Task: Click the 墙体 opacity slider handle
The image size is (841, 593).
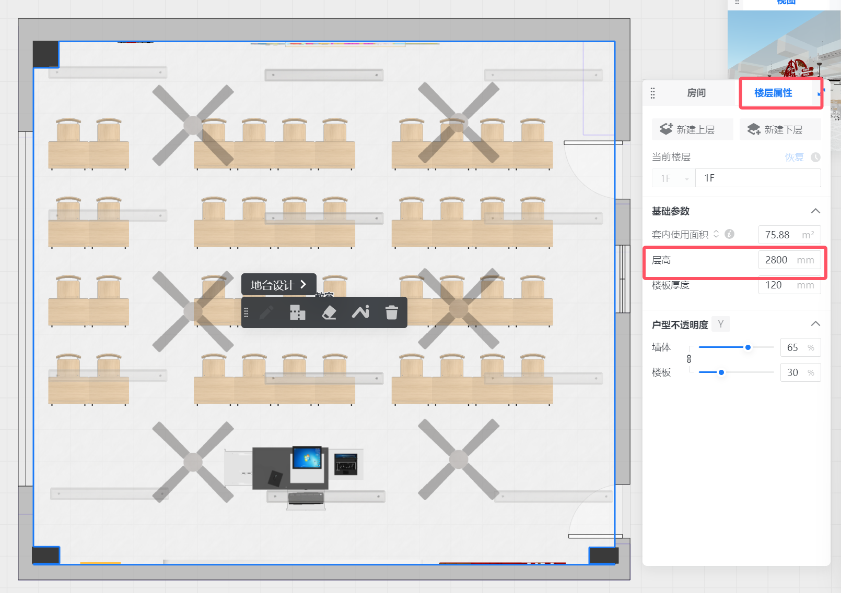Action: (x=748, y=347)
